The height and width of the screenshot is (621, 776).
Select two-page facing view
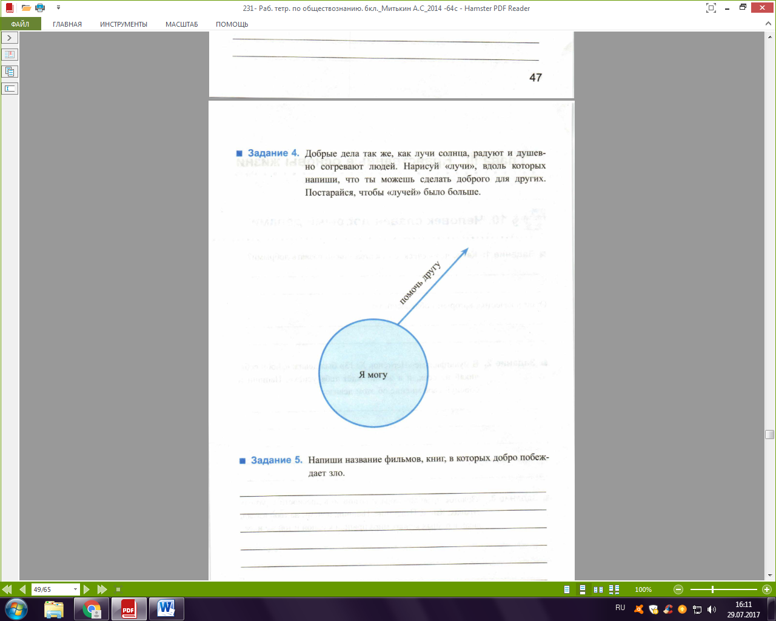pyautogui.click(x=598, y=589)
